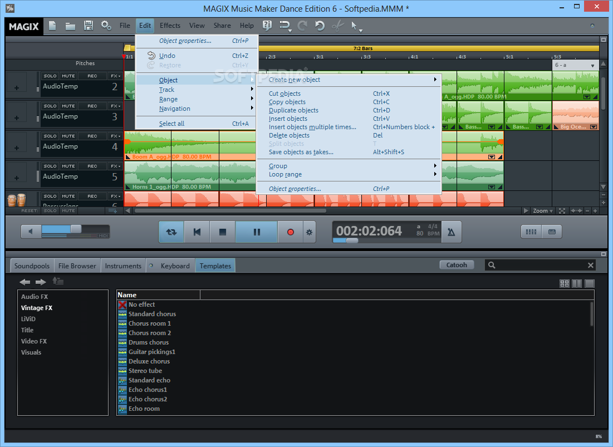The image size is (613, 447).
Task: Mute AudioTemp track 3
Action: tap(68, 106)
